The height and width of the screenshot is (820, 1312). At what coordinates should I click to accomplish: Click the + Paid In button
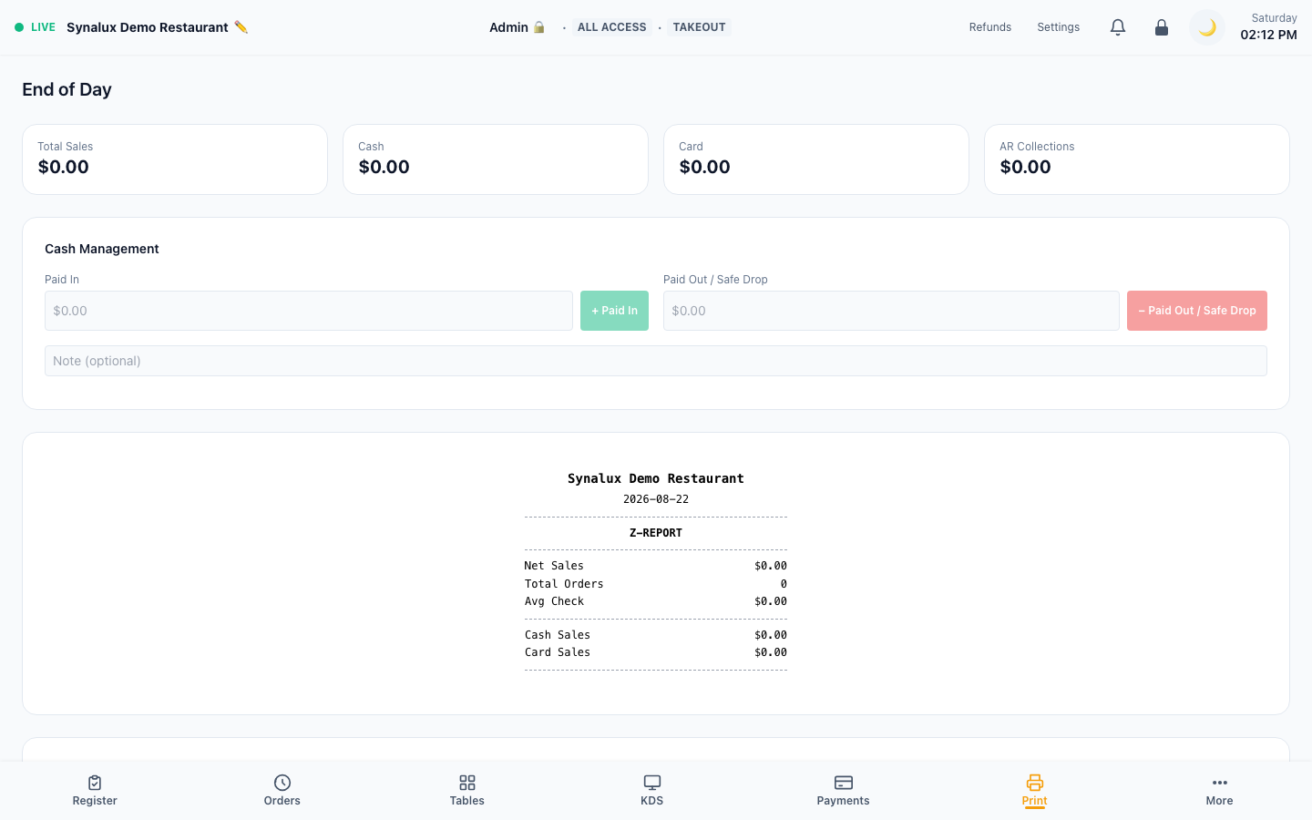[614, 311]
